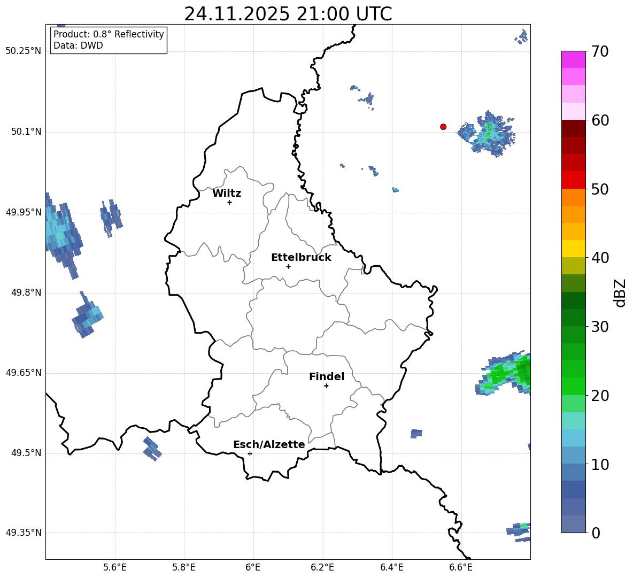Click the Findel station cross marker
Image resolution: width=633 pixels, height=578 pixels.
point(326,386)
